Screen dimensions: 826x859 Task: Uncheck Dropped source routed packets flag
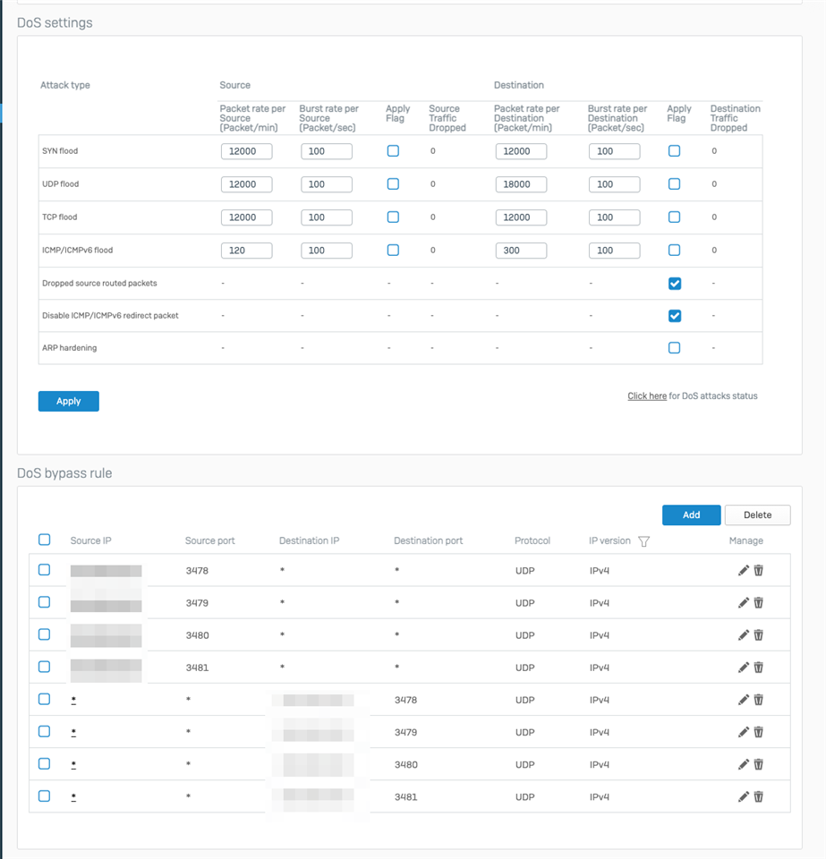pos(675,284)
